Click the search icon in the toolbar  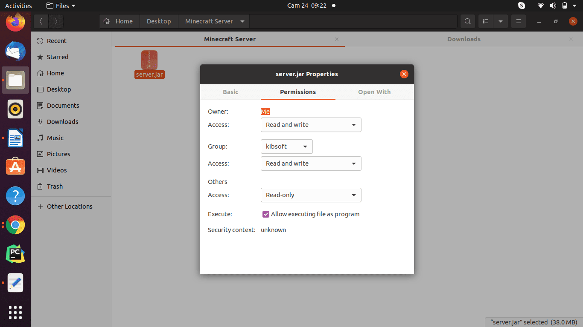coord(467,21)
